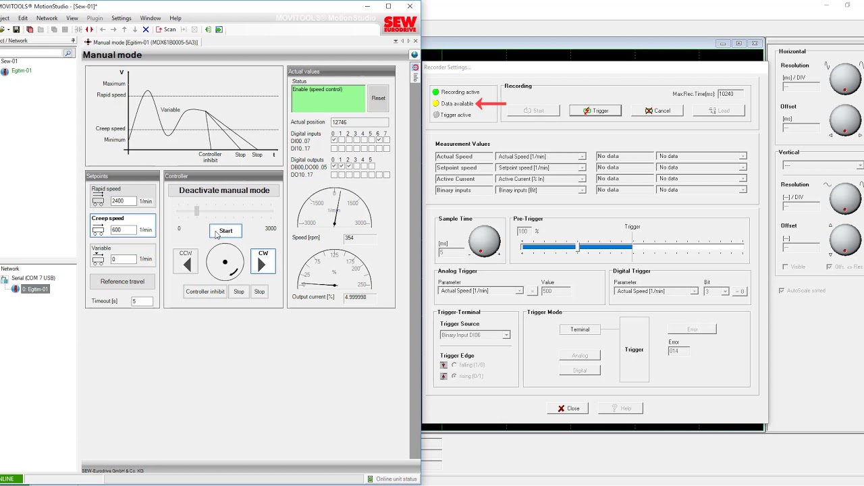The width and height of the screenshot is (864, 486).
Task: Click the Controller inhibit button
Action: [205, 292]
